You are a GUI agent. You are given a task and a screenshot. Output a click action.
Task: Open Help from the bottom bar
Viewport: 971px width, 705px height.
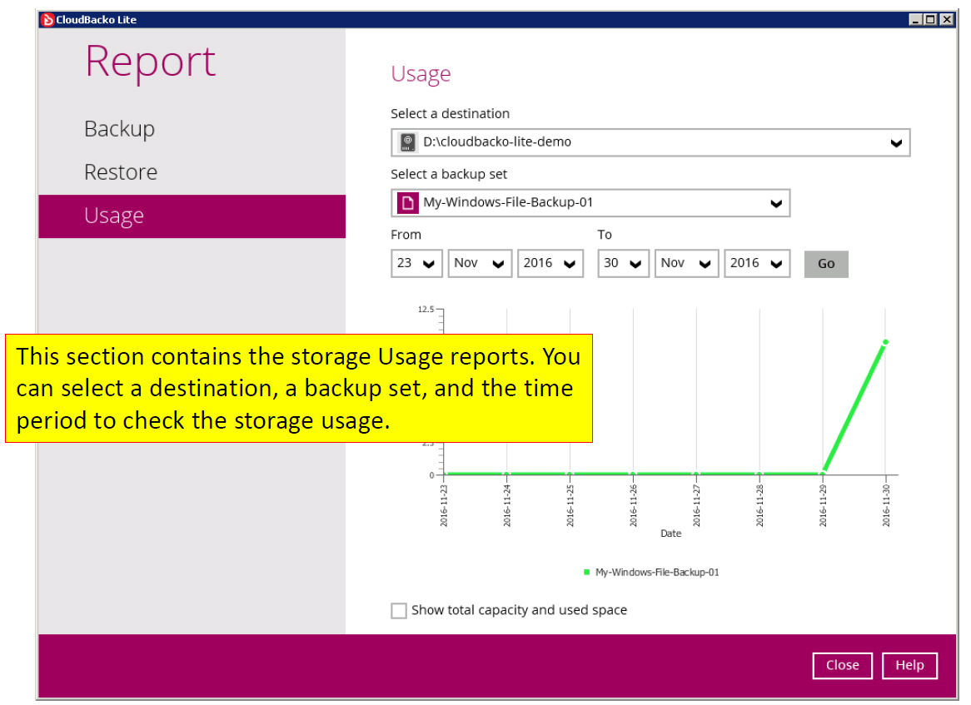coord(909,665)
